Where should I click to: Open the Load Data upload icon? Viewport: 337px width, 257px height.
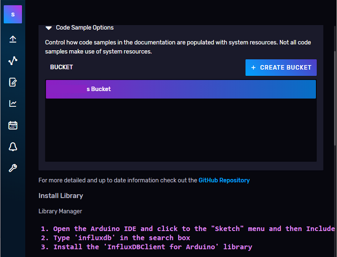13,39
